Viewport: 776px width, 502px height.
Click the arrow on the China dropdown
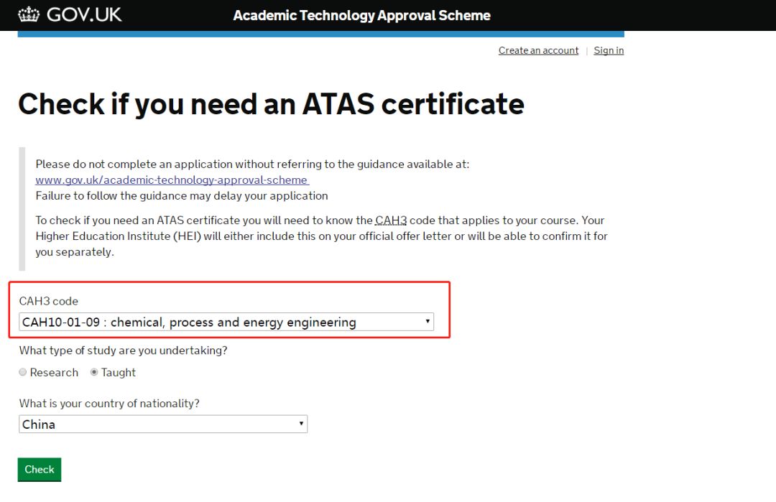[301, 424]
